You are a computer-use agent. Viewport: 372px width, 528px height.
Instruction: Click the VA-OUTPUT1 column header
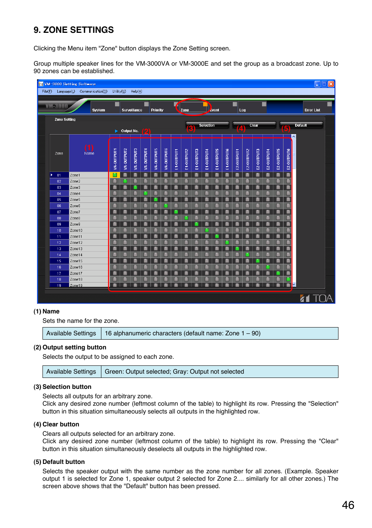click(115, 153)
